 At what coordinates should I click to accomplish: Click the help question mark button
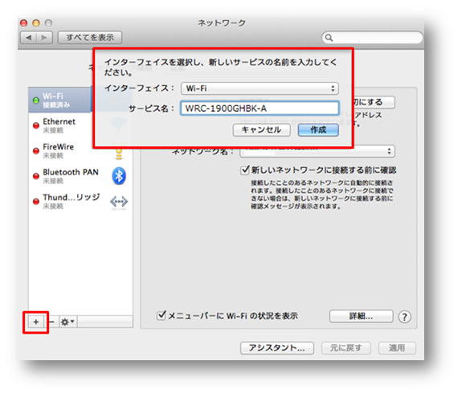click(x=404, y=317)
